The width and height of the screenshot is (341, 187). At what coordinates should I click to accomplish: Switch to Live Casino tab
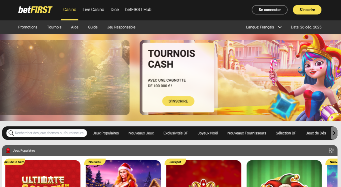point(93,10)
